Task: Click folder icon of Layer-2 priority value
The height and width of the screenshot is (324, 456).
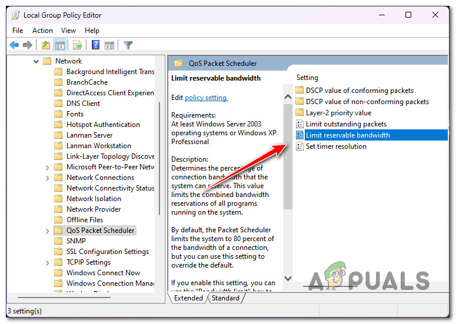Action: [x=299, y=112]
